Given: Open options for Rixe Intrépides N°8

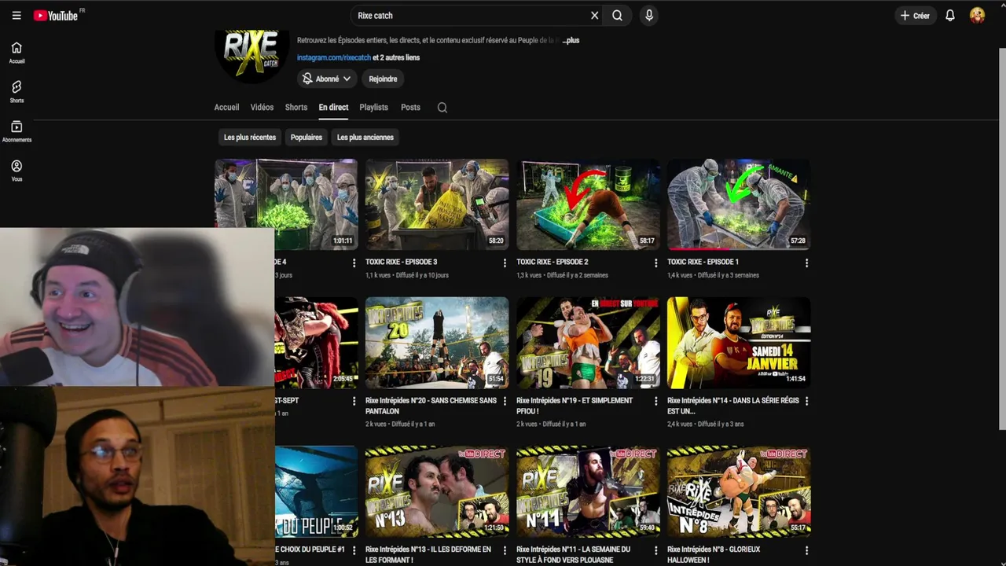Looking at the screenshot, I should pos(806,550).
